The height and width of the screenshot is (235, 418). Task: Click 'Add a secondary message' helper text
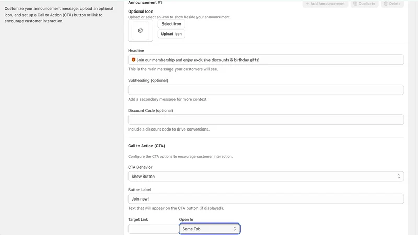[x=168, y=99]
